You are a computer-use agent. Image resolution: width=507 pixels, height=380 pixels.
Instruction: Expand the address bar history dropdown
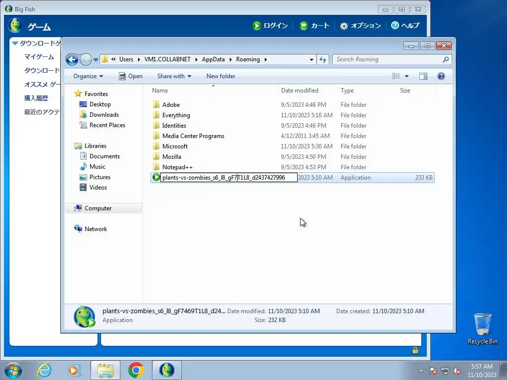311,59
